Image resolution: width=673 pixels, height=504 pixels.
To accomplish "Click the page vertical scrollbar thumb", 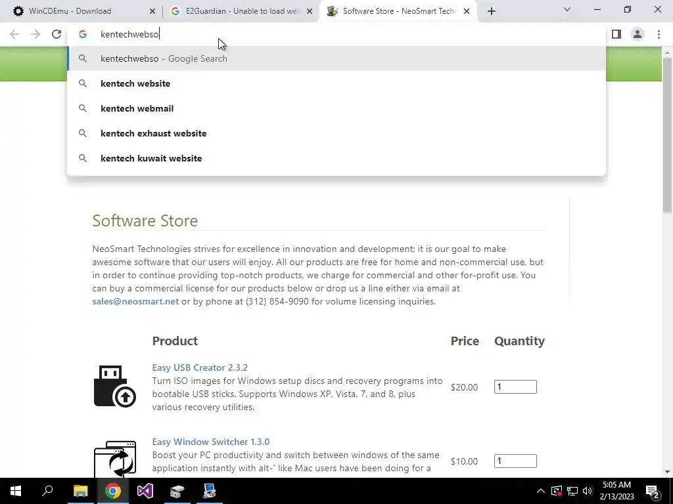I will pos(667,134).
